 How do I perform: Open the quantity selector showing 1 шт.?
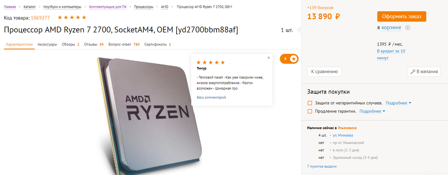pos(287,30)
